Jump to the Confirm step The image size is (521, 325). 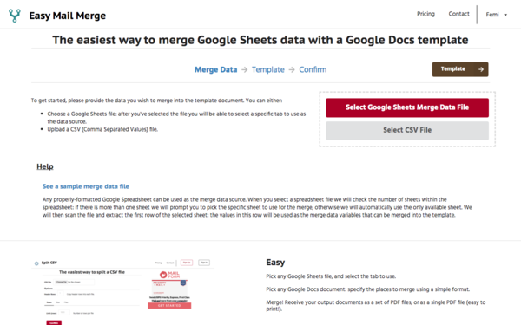point(313,69)
